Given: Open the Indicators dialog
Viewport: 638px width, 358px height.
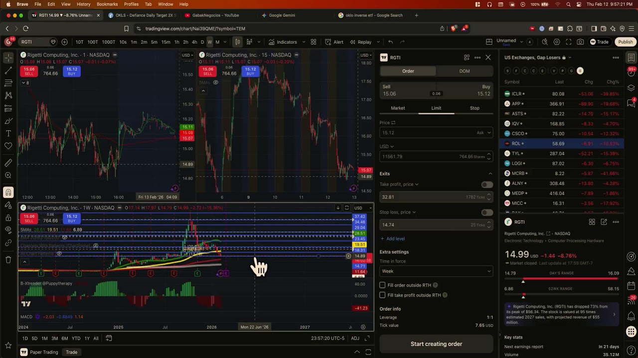Looking at the screenshot, I should (283, 42).
